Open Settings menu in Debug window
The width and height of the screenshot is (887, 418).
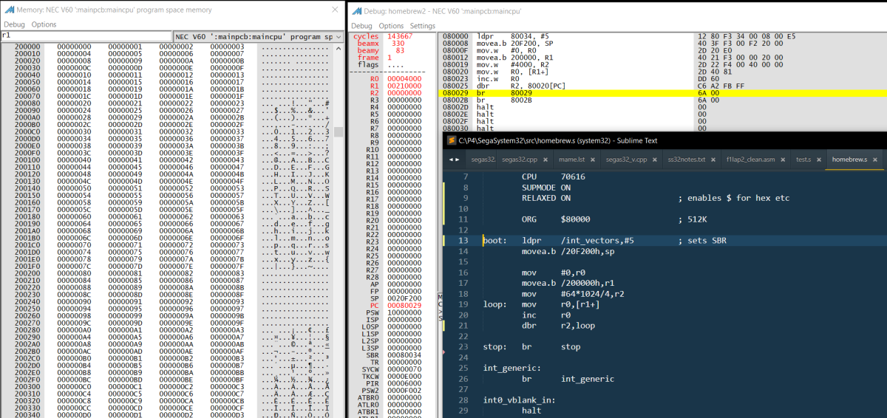(x=423, y=26)
